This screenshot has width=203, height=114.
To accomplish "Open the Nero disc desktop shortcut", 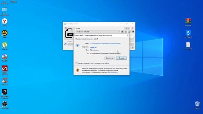I will click(5, 58).
